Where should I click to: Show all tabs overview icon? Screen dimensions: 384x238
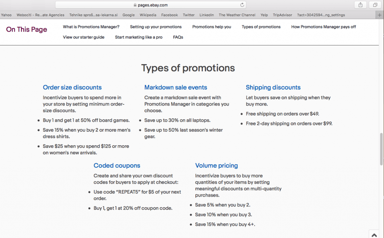coord(375,5)
